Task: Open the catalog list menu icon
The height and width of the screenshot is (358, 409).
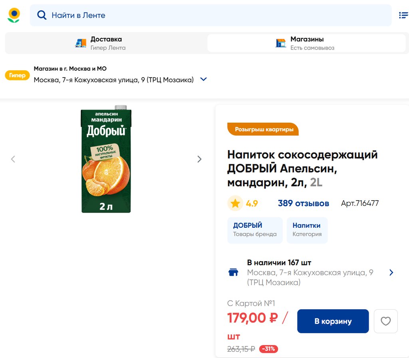Action: [403, 15]
